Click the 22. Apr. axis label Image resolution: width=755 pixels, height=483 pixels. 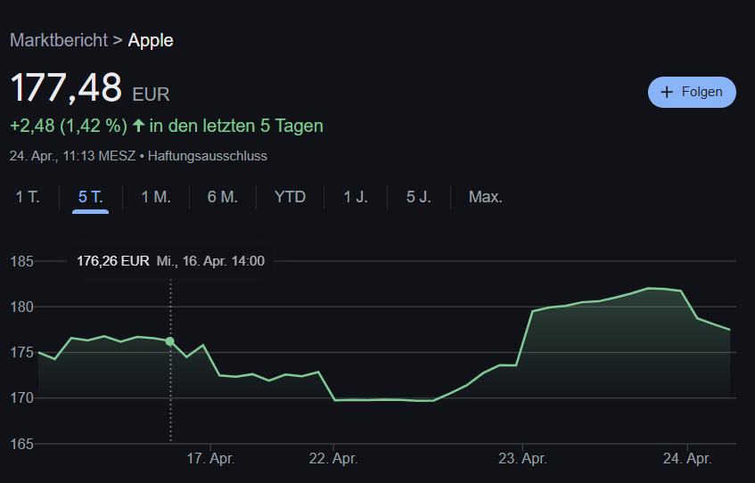[x=333, y=458]
